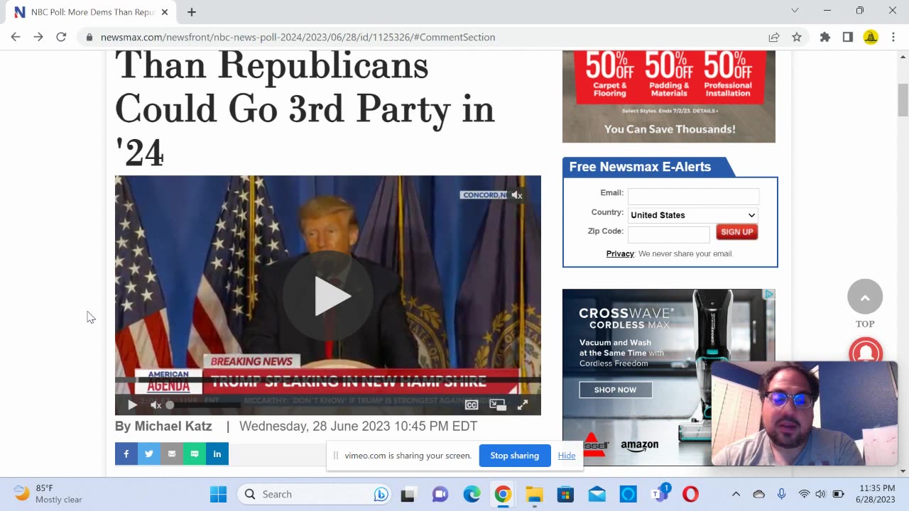909x511 pixels.
Task: Open the Chrome extensions puzzle icon
Action: click(825, 37)
